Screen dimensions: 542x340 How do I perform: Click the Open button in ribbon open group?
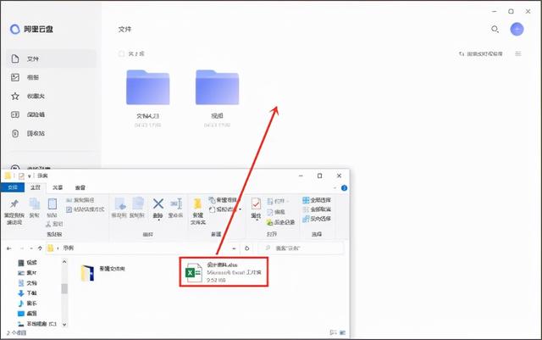pos(278,201)
